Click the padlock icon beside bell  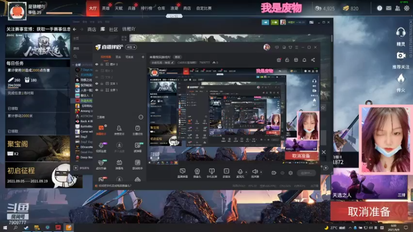coord(287,60)
